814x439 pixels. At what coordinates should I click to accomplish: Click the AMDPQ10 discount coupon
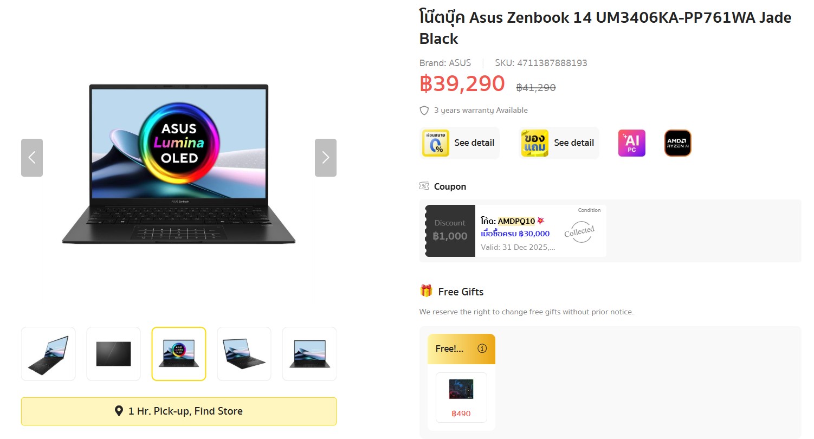[x=515, y=231]
